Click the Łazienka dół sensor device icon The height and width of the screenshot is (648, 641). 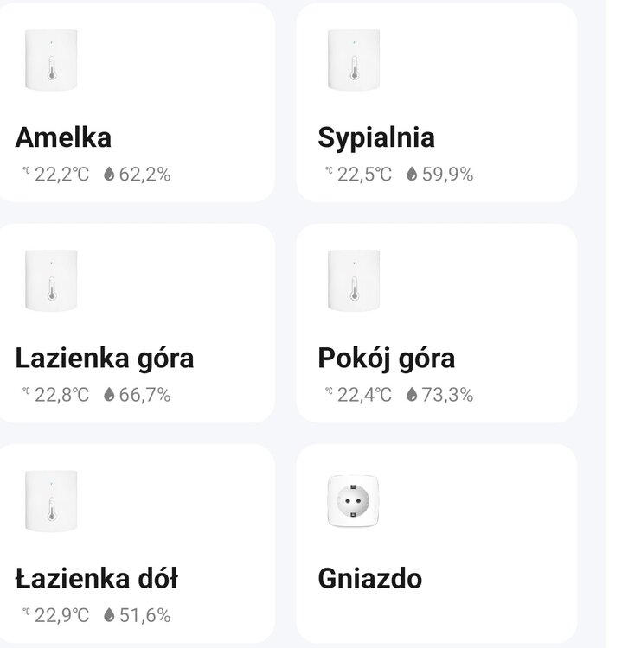click(51, 501)
